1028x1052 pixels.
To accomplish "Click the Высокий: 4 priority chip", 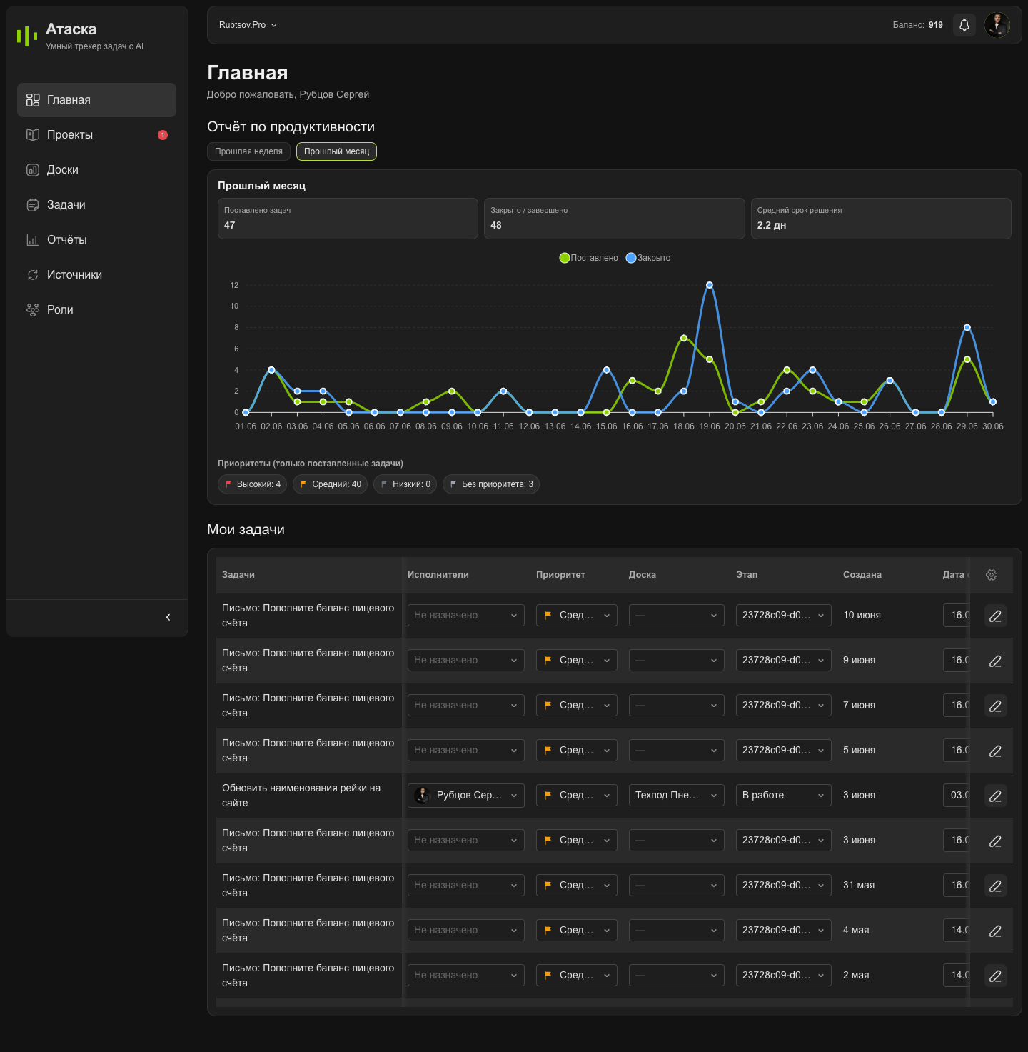I will pos(252,484).
